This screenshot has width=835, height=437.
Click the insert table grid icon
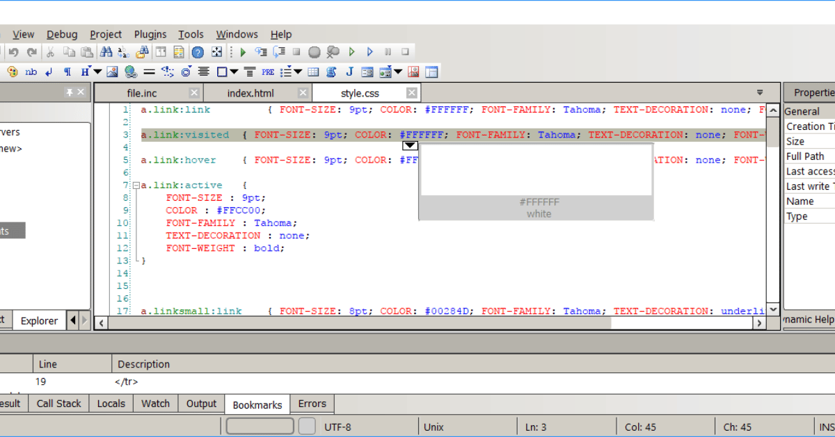pos(313,72)
